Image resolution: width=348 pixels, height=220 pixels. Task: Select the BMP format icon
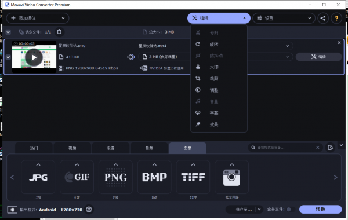point(154,177)
